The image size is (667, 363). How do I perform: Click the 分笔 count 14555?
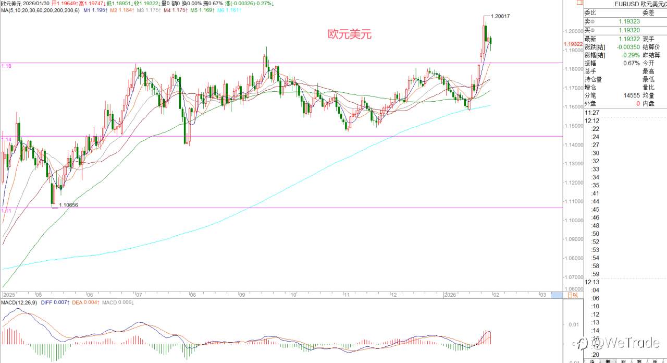(631, 95)
